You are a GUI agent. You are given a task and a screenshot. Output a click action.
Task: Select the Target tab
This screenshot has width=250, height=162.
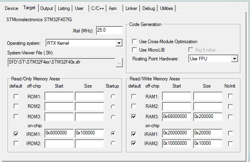29,8
